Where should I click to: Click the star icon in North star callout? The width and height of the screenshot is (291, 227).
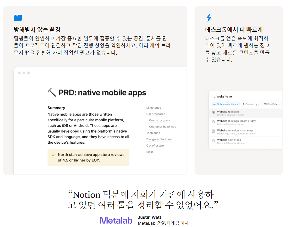53,155
